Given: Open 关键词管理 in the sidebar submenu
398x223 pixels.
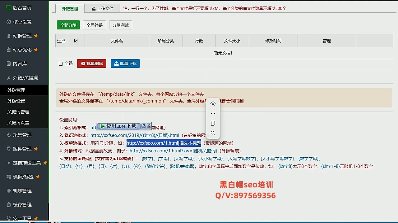Looking at the screenshot, I should (18, 112).
